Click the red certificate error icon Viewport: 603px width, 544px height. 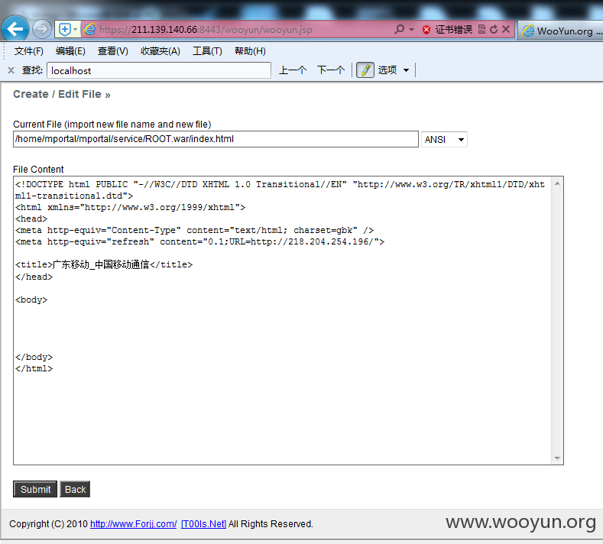426,30
